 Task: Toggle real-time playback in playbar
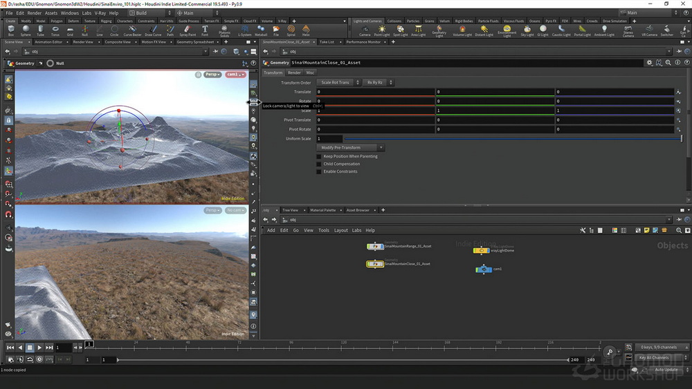pos(39,359)
